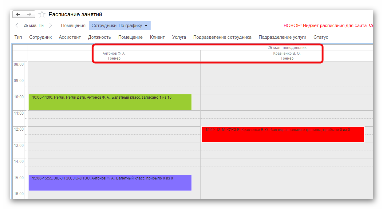Image resolution: width=383 pixels, height=209 pixels.
Task: Click the back navigation arrow button
Action: [18, 14]
